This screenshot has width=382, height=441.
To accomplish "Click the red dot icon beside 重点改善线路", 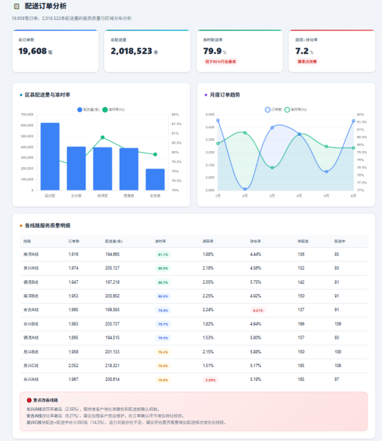I will tap(29, 400).
